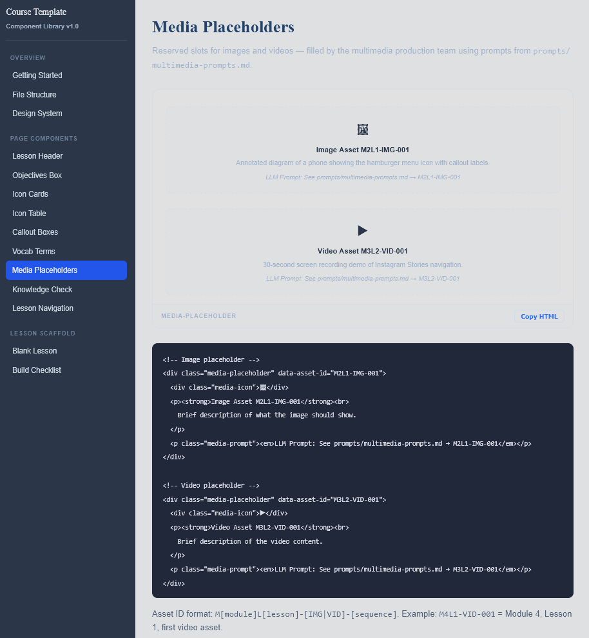Navigate to Knowledge Check component
The height and width of the screenshot is (638, 589).
(42, 290)
